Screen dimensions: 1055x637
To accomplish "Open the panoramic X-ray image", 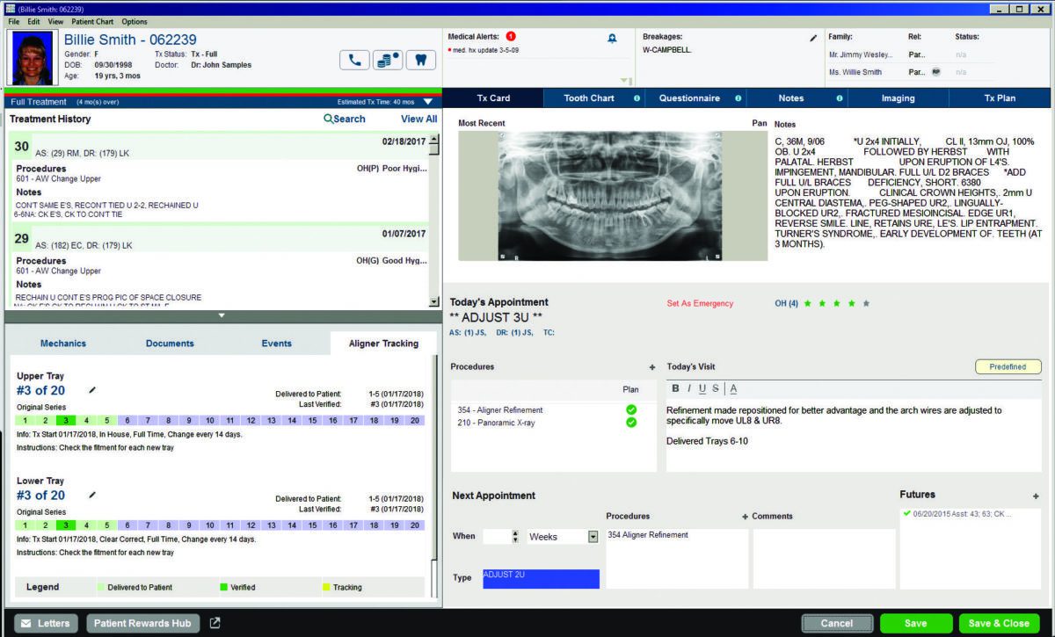I will [610, 196].
